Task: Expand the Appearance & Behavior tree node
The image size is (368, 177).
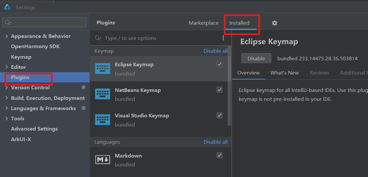Action: 7,36
